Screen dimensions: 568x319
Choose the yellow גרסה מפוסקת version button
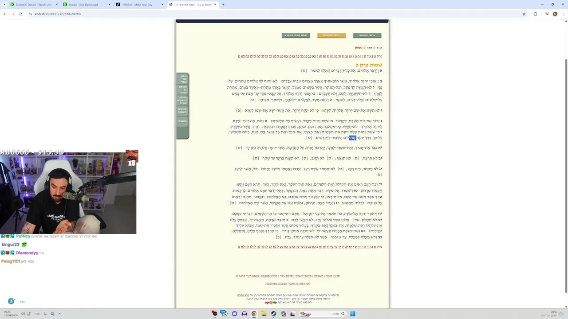click(x=331, y=35)
